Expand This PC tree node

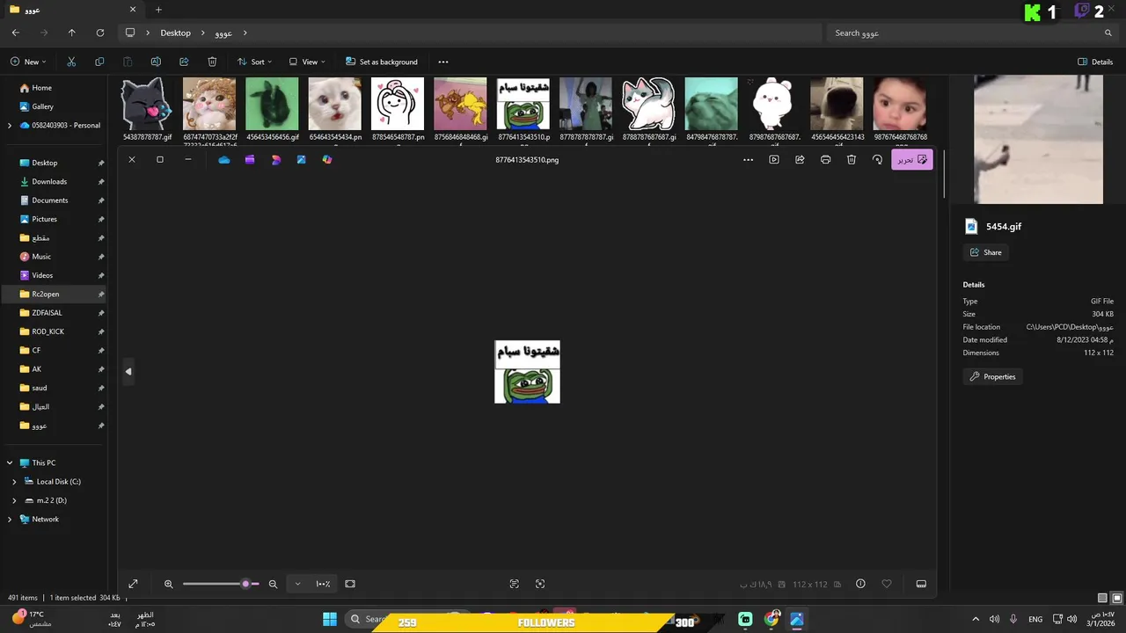pos(10,462)
